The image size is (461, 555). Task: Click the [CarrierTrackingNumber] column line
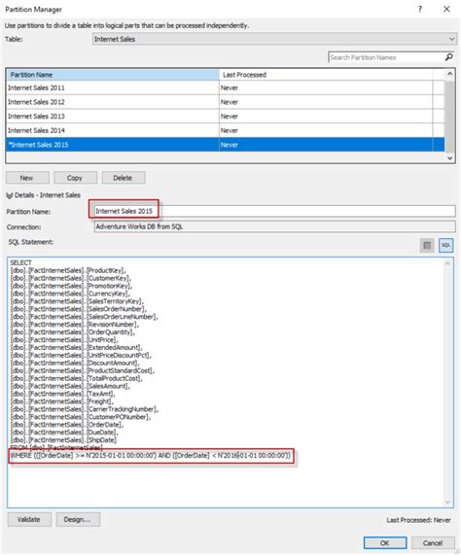(x=85, y=409)
